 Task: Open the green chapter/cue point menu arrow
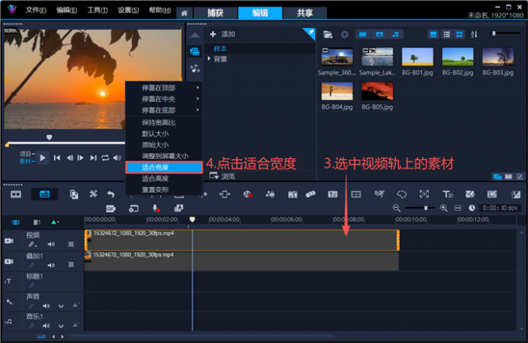click(x=55, y=222)
